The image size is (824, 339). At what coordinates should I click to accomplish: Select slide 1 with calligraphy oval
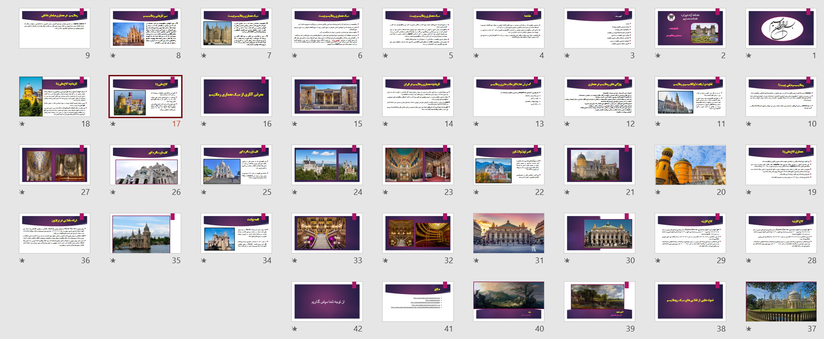[x=781, y=28]
